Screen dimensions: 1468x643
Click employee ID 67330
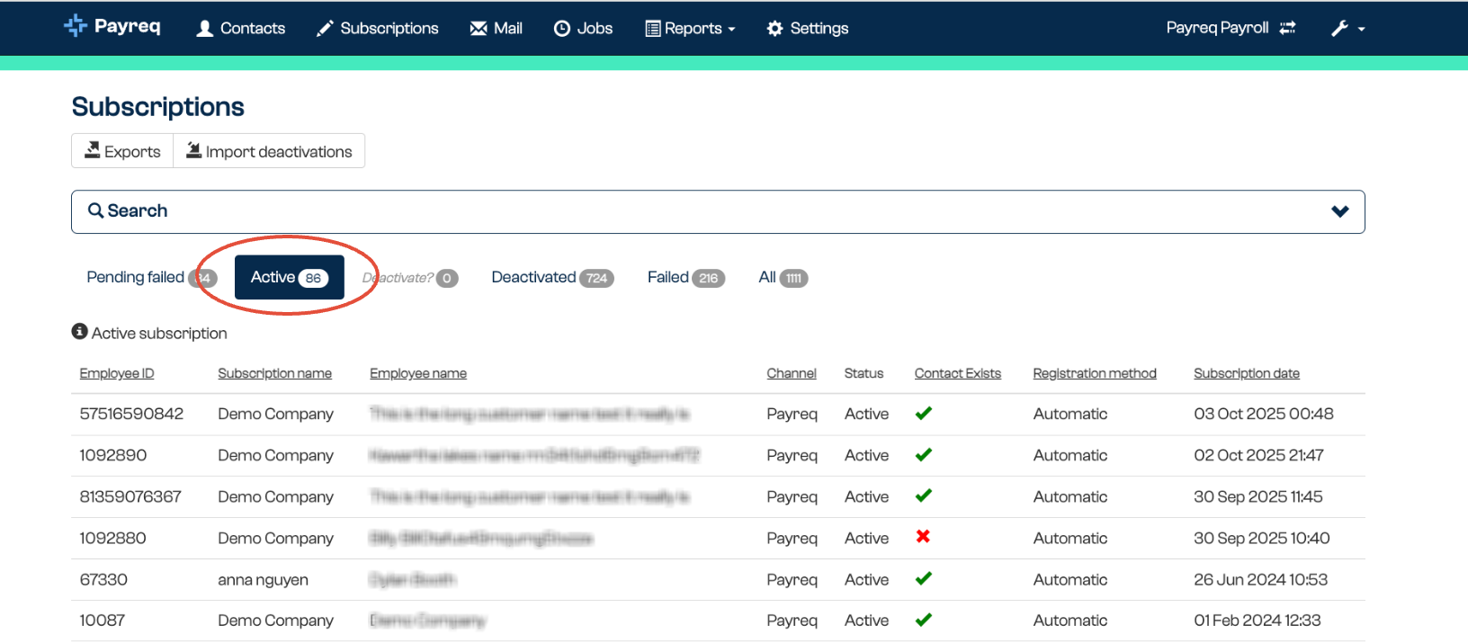103,579
